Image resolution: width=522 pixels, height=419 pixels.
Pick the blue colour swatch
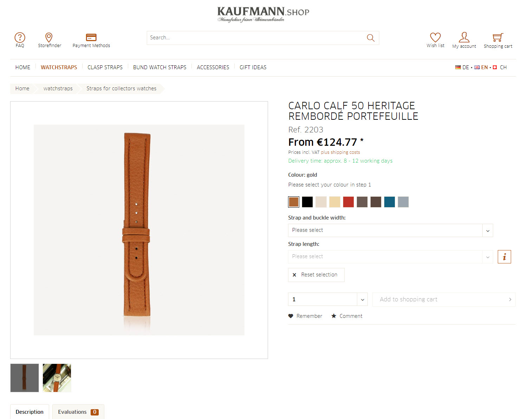pyautogui.click(x=389, y=202)
